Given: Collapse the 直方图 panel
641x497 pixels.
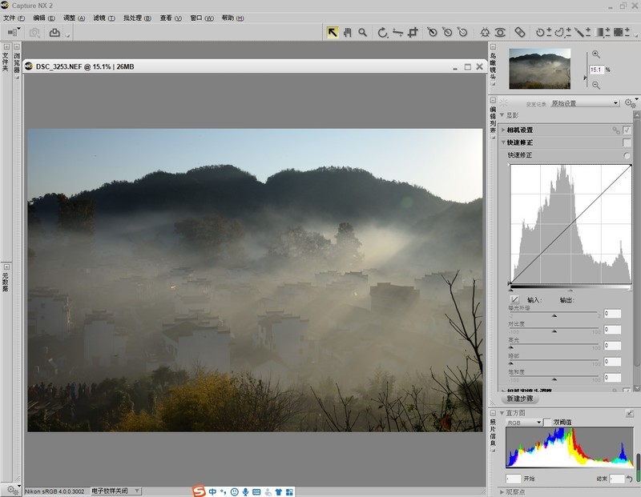Looking at the screenshot, I should tap(502, 413).
